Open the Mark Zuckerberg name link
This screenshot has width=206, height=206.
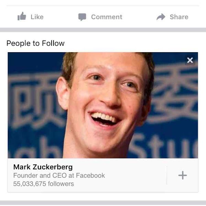click(x=43, y=167)
